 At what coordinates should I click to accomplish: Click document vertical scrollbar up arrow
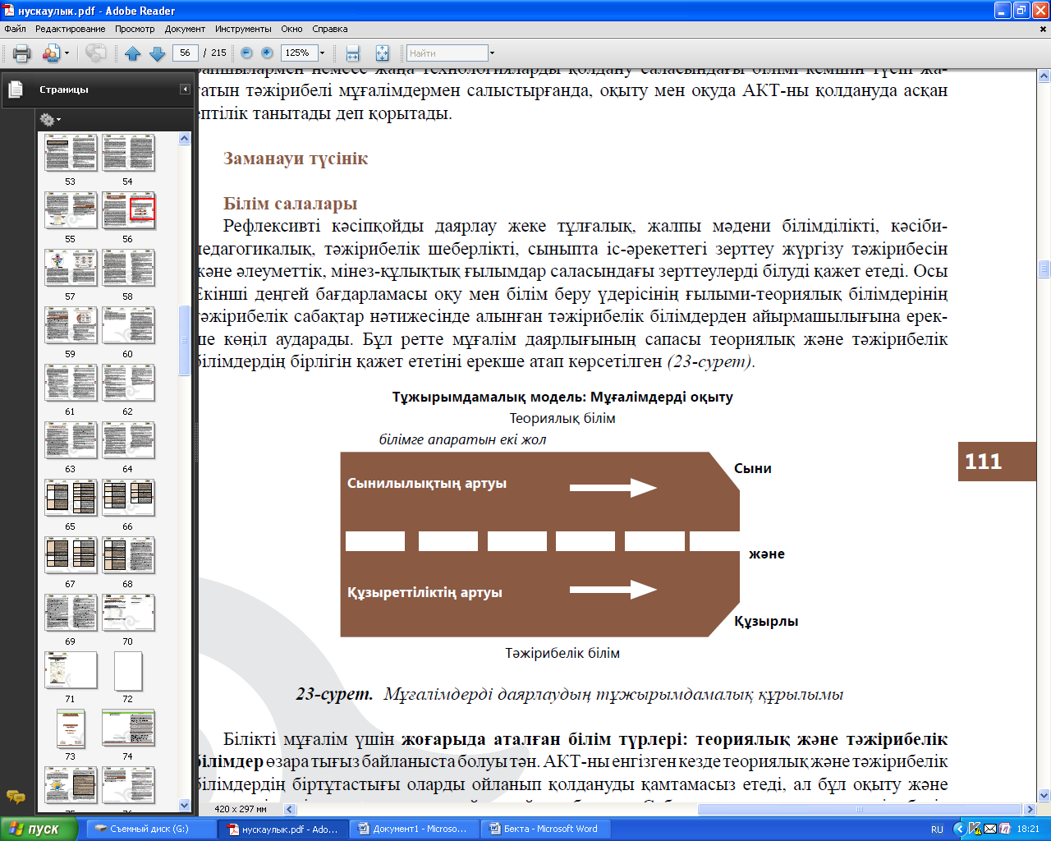(x=1044, y=76)
